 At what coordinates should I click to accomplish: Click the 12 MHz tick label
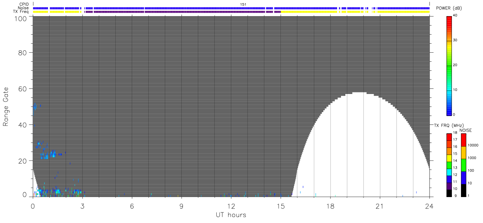455,175
